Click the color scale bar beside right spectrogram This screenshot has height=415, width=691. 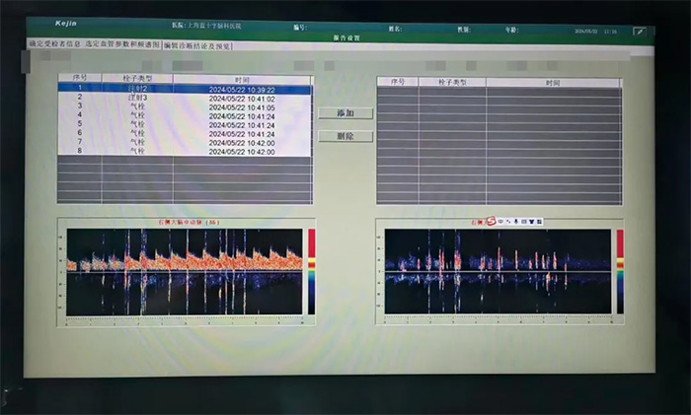click(x=620, y=271)
